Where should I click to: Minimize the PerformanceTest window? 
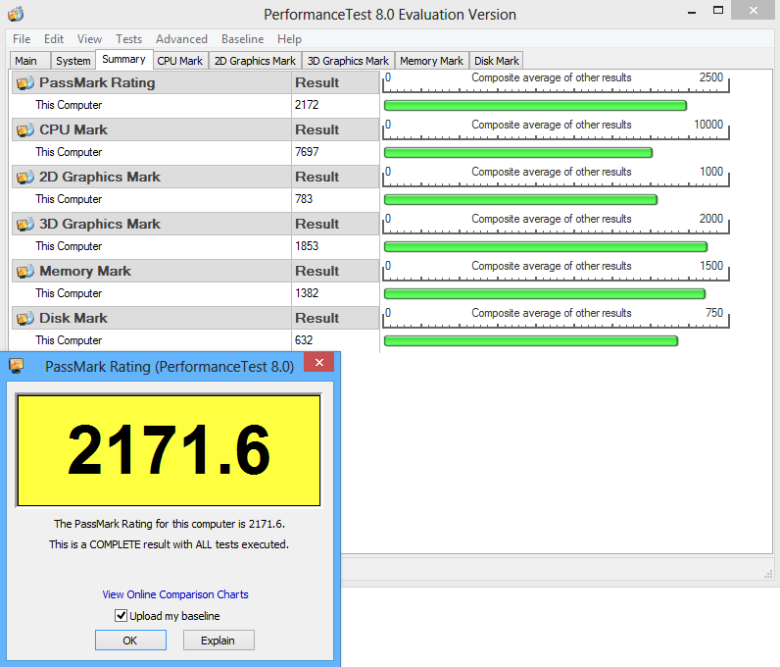(692, 11)
